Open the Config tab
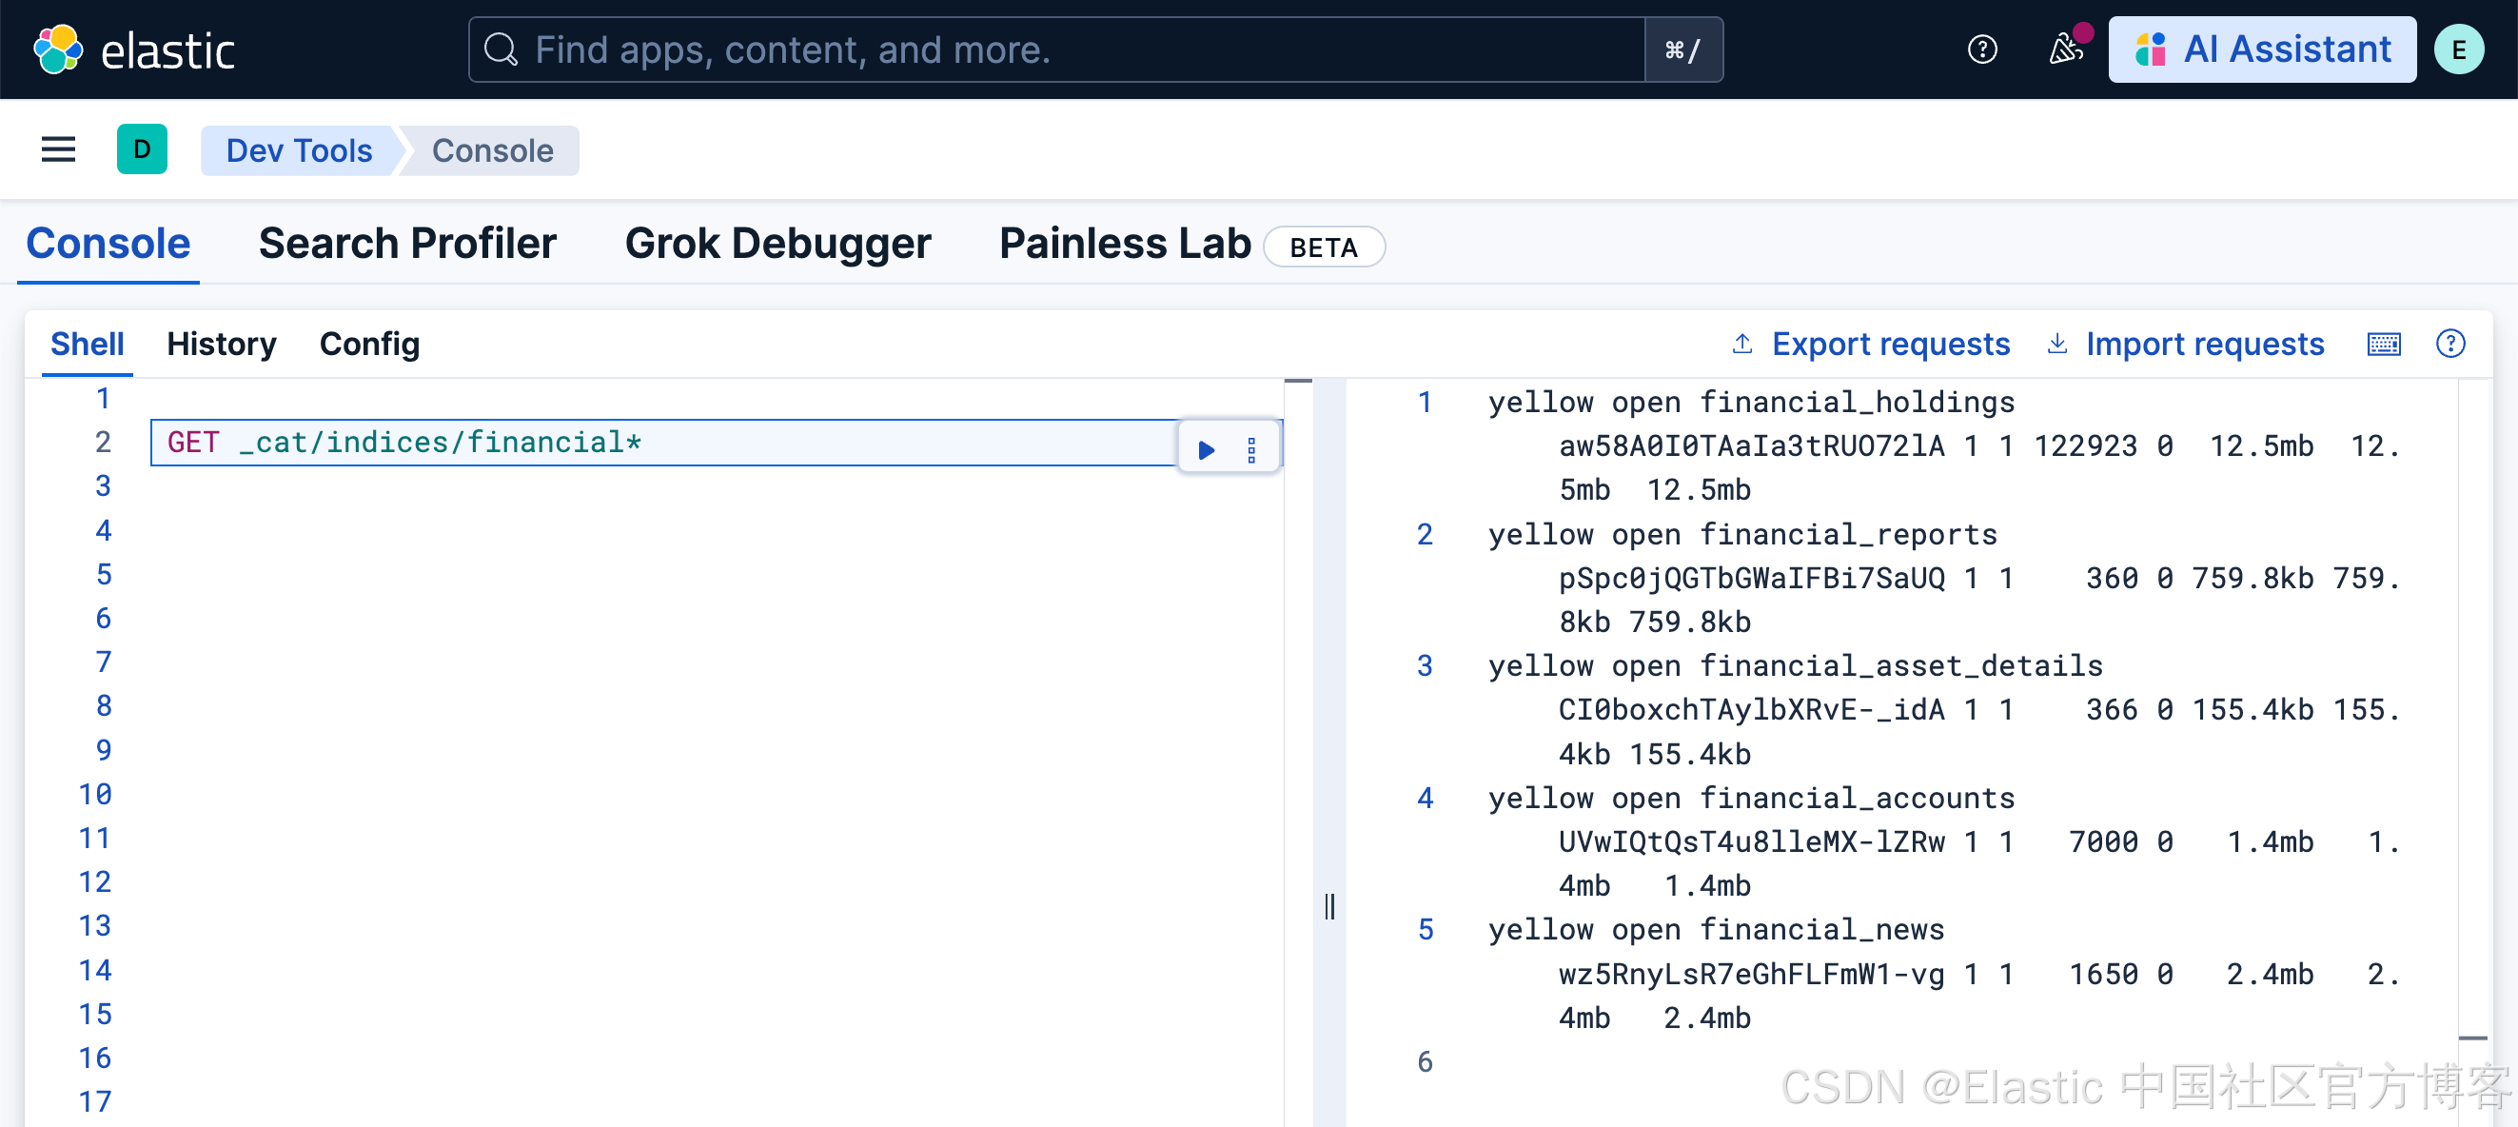Image resolution: width=2518 pixels, height=1127 pixels. tap(369, 344)
